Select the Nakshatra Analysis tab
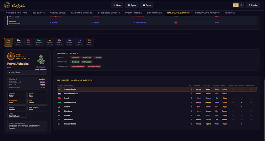Image resolution: width=265 pixels, height=141 pixels. click(179, 13)
